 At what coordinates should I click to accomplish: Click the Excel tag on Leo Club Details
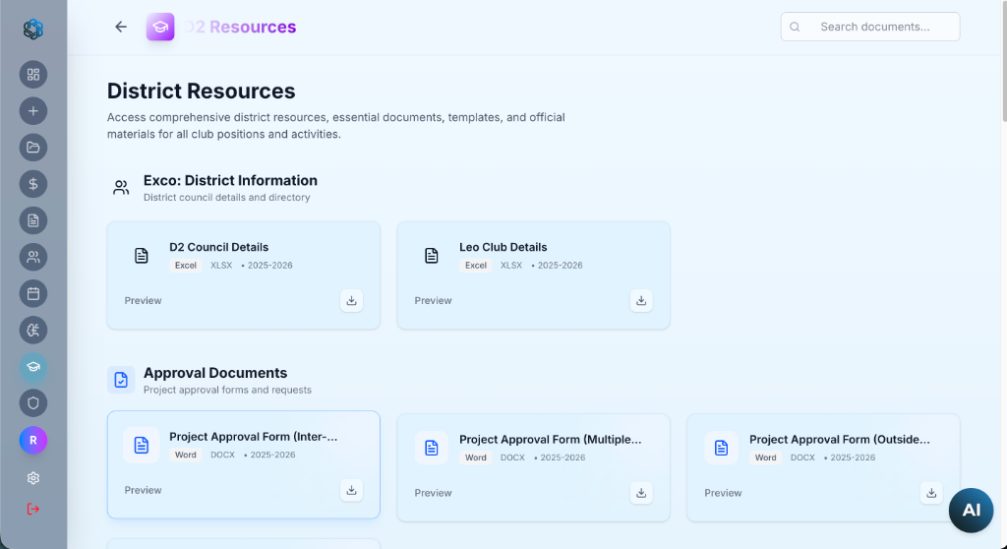point(476,266)
